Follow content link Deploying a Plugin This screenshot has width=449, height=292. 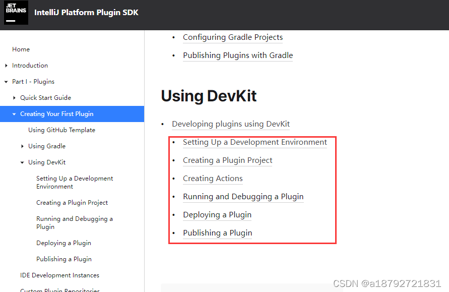point(217,215)
